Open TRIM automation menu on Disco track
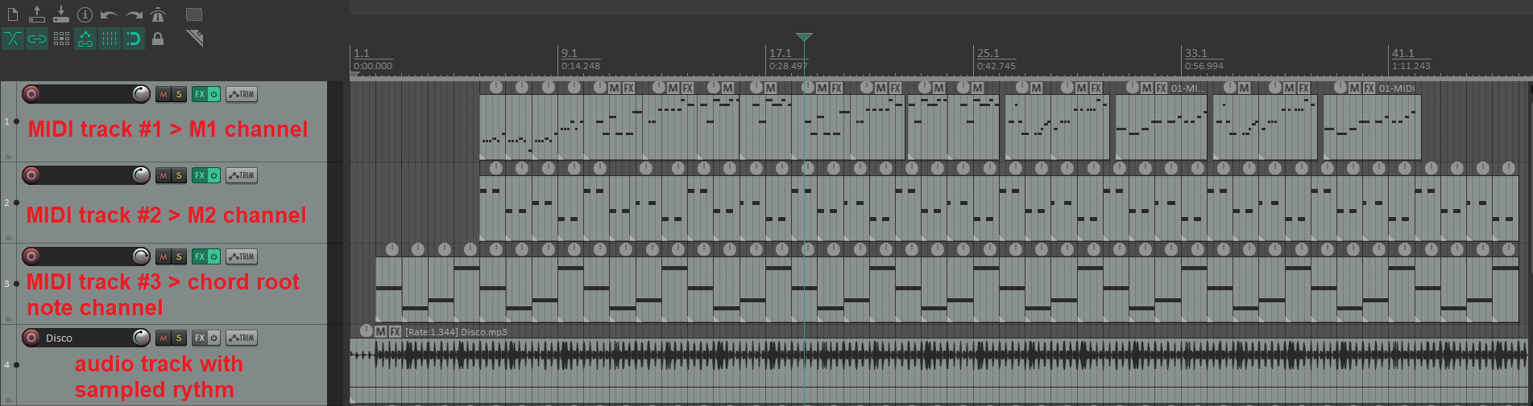 click(242, 338)
